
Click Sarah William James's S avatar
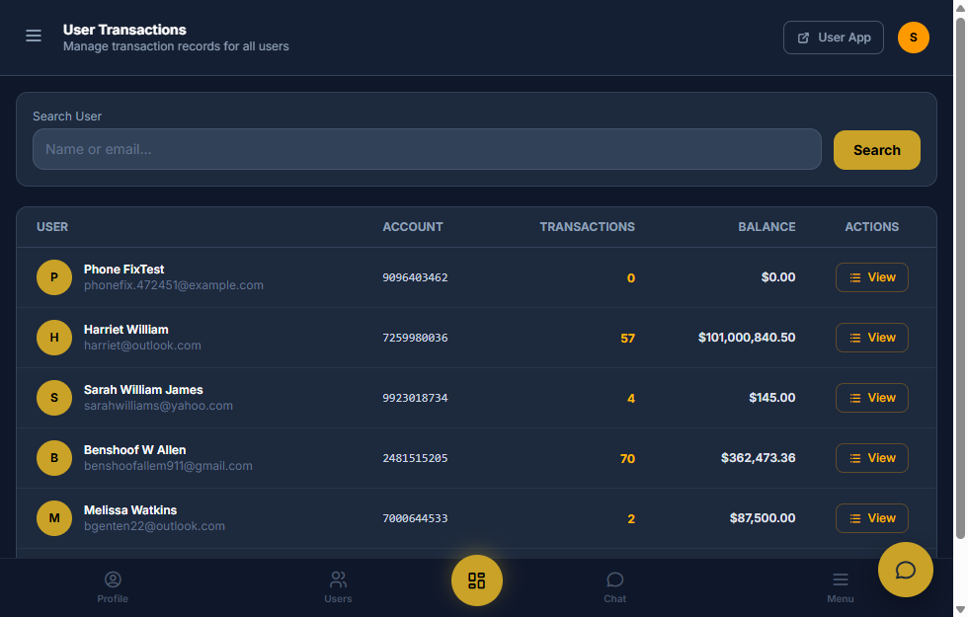click(54, 397)
